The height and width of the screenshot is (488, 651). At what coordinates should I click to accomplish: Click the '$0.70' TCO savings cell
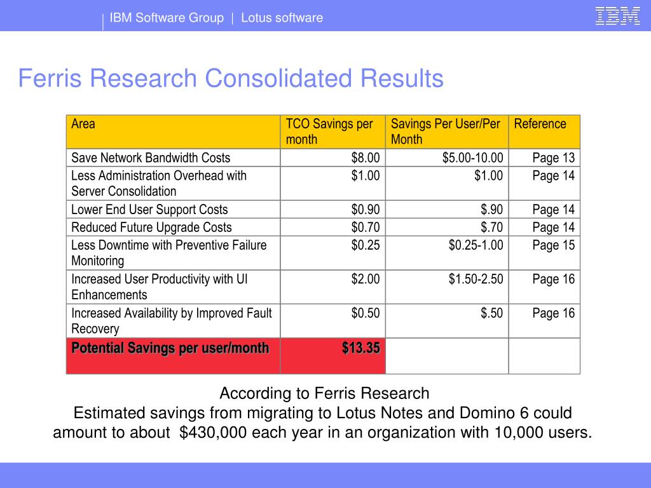click(333, 227)
